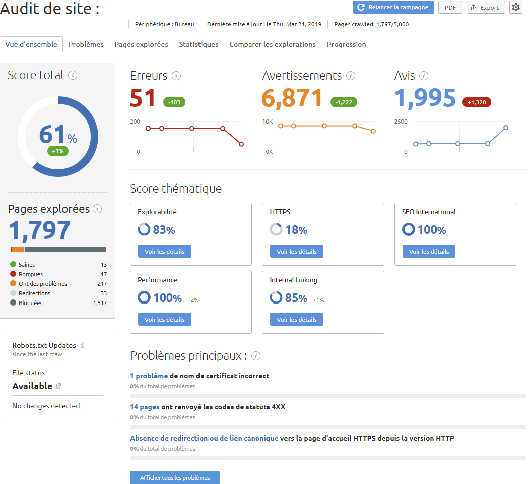This screenshot has width=530, height=484.
Task: Click Relancer la campagne button
Action: tap(393, 7)
